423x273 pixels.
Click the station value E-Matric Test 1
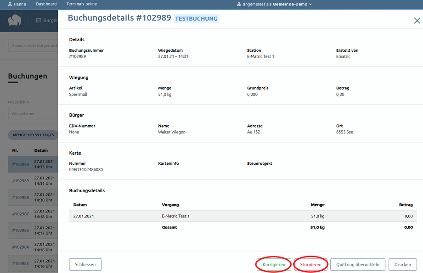click(260, 56)
